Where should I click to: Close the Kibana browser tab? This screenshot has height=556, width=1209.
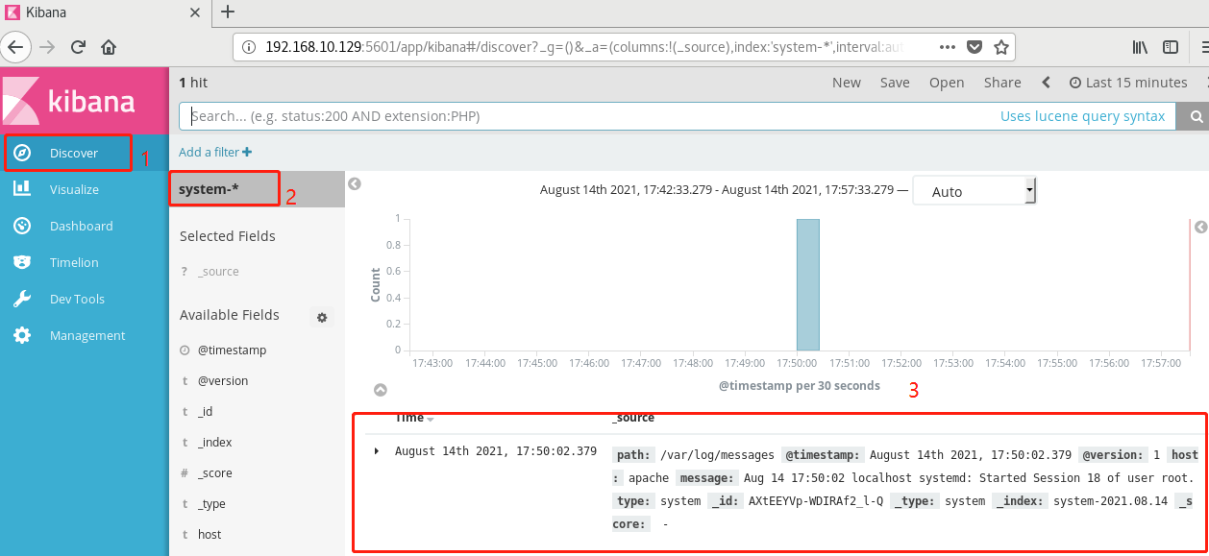pyautogui.click(x=195, y=13)
